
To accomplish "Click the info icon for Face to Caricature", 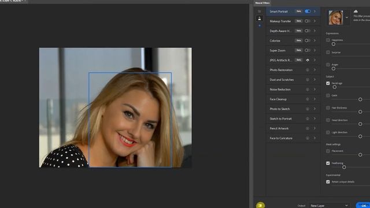I will (308, 138).
